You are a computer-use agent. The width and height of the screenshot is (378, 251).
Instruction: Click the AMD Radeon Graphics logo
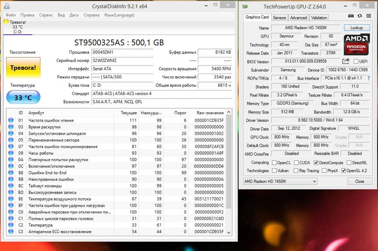(x=356, y=44)
